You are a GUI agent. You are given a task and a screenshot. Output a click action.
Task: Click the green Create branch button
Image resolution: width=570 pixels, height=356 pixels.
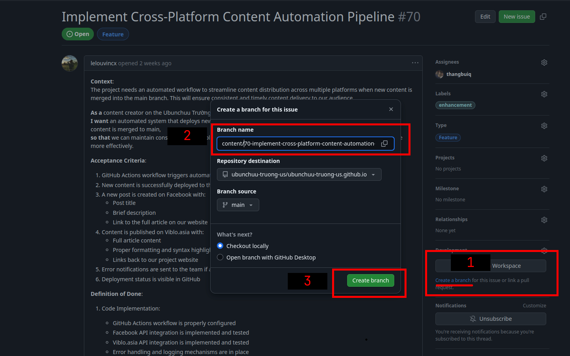click(370, 280)
